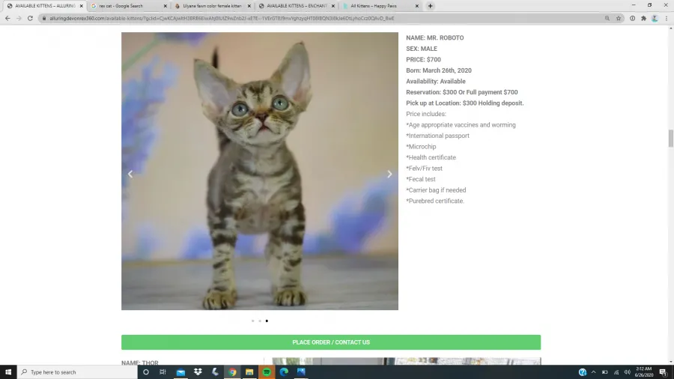Click the lock icon in address bar
Screen dimensions: 674x379
click(x=44, y=19)
